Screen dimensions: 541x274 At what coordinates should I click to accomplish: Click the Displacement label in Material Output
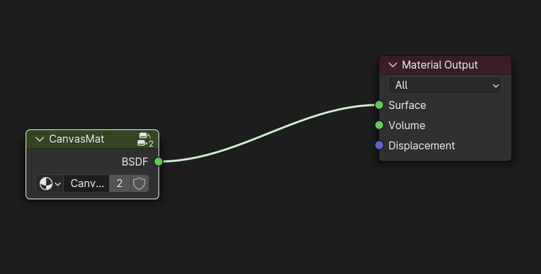point(421,146)
